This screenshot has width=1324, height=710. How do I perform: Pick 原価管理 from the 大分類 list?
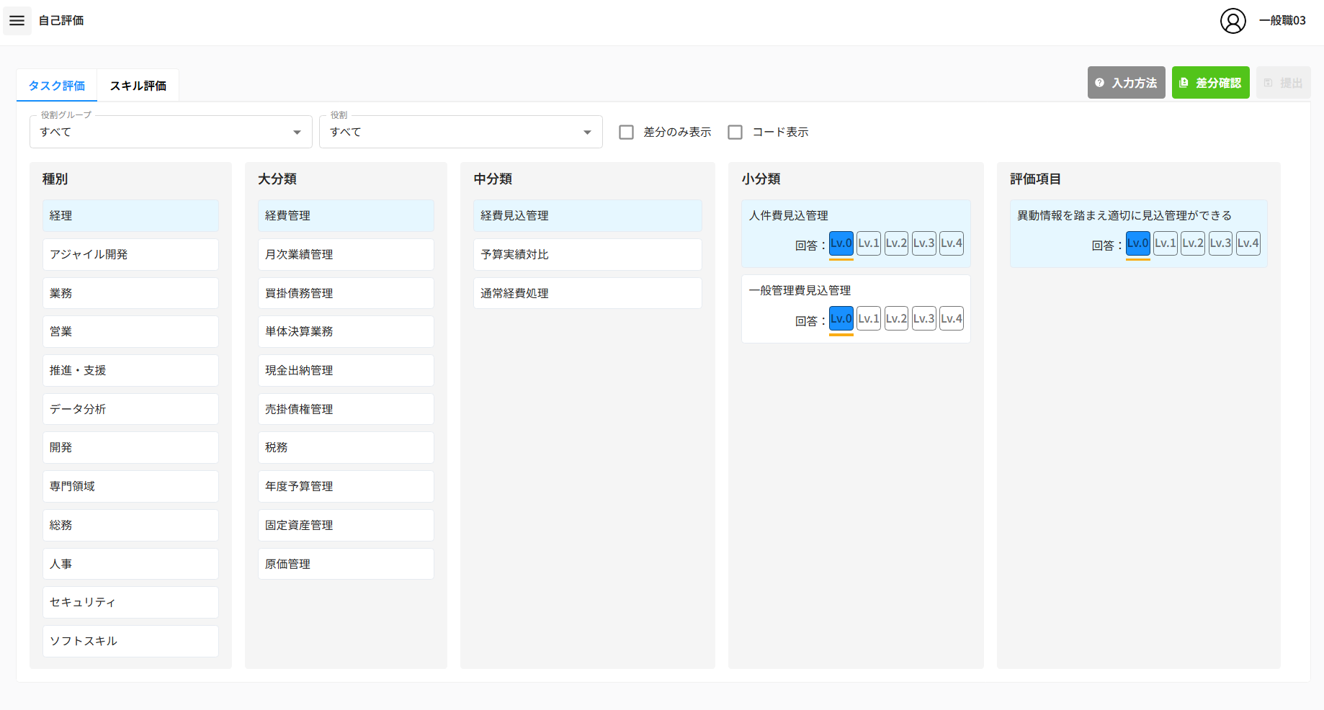pos(346,564)
